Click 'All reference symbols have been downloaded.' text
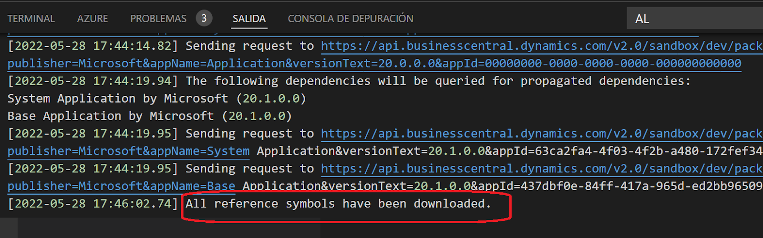763x238 pixels. pos(338,204)
